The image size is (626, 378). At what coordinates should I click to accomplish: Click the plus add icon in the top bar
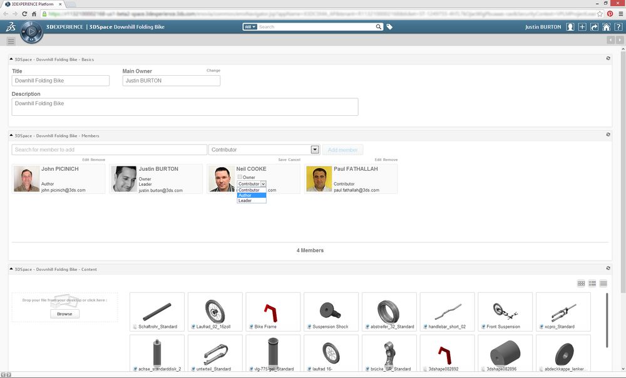coord(582,27)
